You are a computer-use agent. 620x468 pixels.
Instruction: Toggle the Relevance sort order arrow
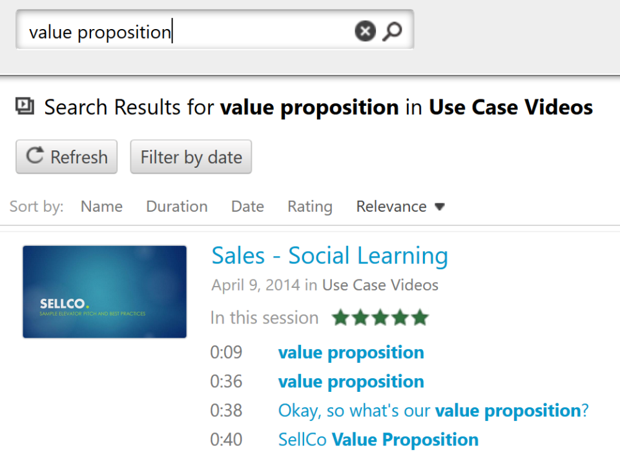[x=440, y=207]
